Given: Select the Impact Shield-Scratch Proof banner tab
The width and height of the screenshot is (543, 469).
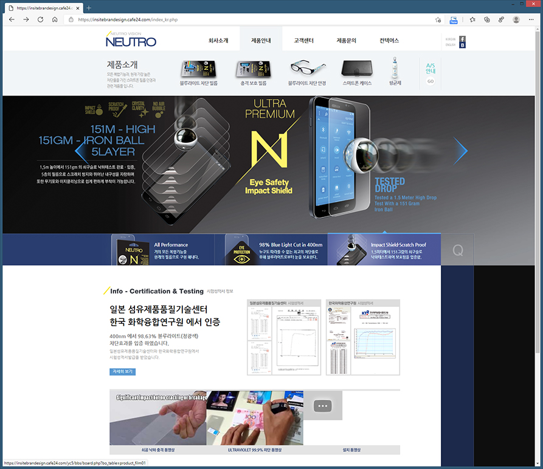Looking at the screenshot, I should pos(384,250).
